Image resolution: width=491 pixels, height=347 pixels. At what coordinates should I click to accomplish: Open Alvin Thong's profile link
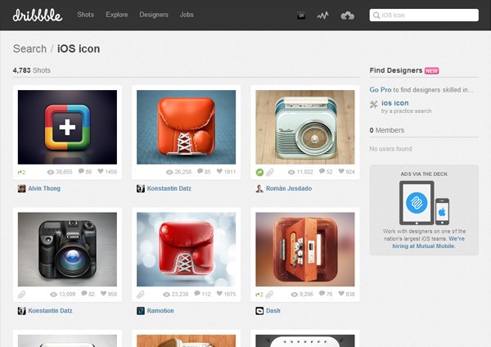[x=44, y=188]
